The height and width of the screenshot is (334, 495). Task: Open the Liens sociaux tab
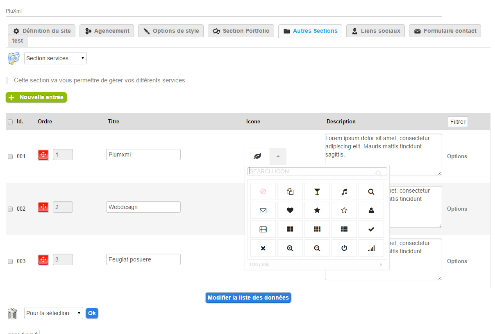[375, 31]
